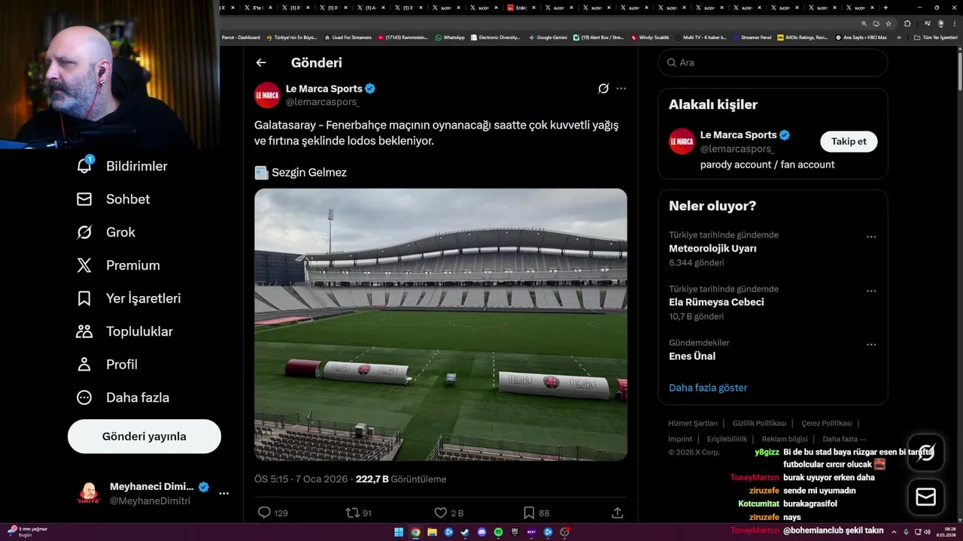Expand the Daha fazla footer links
The image size is (963, 541).
point(844,439)
